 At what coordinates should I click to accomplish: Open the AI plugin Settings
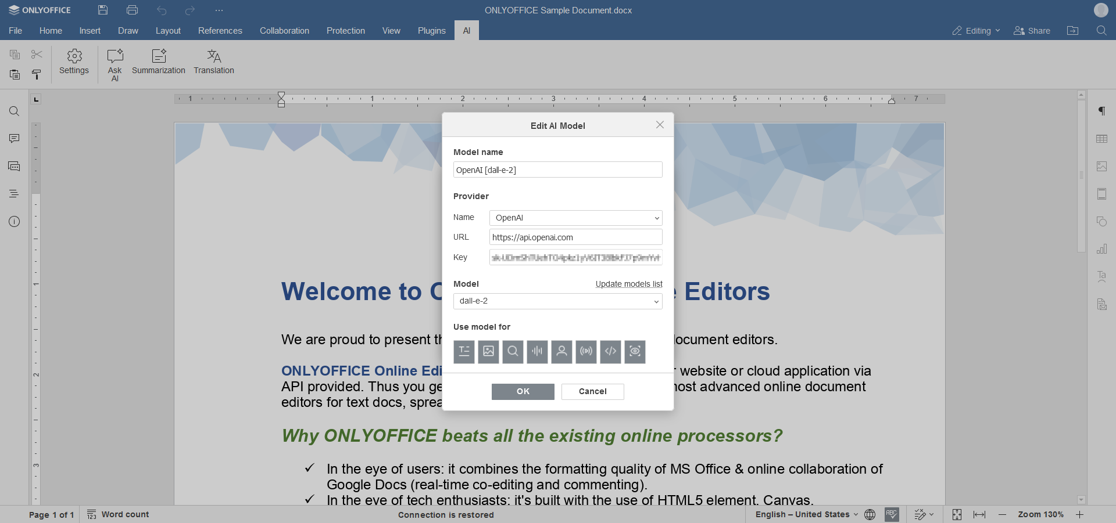[73, 63]
